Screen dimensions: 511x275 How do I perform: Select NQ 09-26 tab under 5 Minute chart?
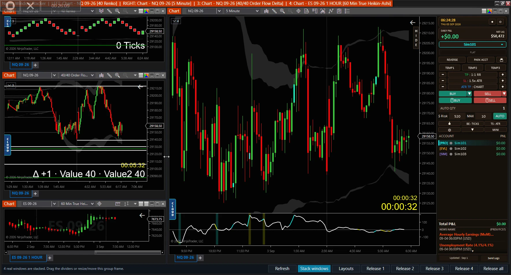(x=185, y=257)
